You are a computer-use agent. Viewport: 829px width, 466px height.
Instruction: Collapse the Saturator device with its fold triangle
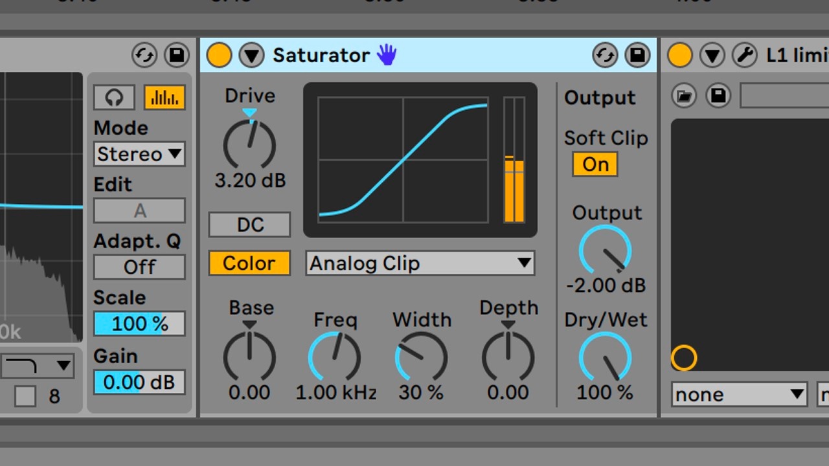coord(251,55)
